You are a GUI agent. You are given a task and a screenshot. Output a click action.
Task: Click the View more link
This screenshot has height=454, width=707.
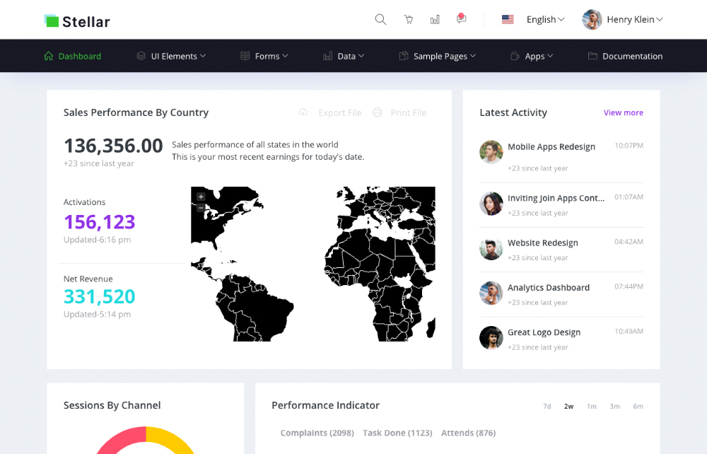click(x=623, y=112)
